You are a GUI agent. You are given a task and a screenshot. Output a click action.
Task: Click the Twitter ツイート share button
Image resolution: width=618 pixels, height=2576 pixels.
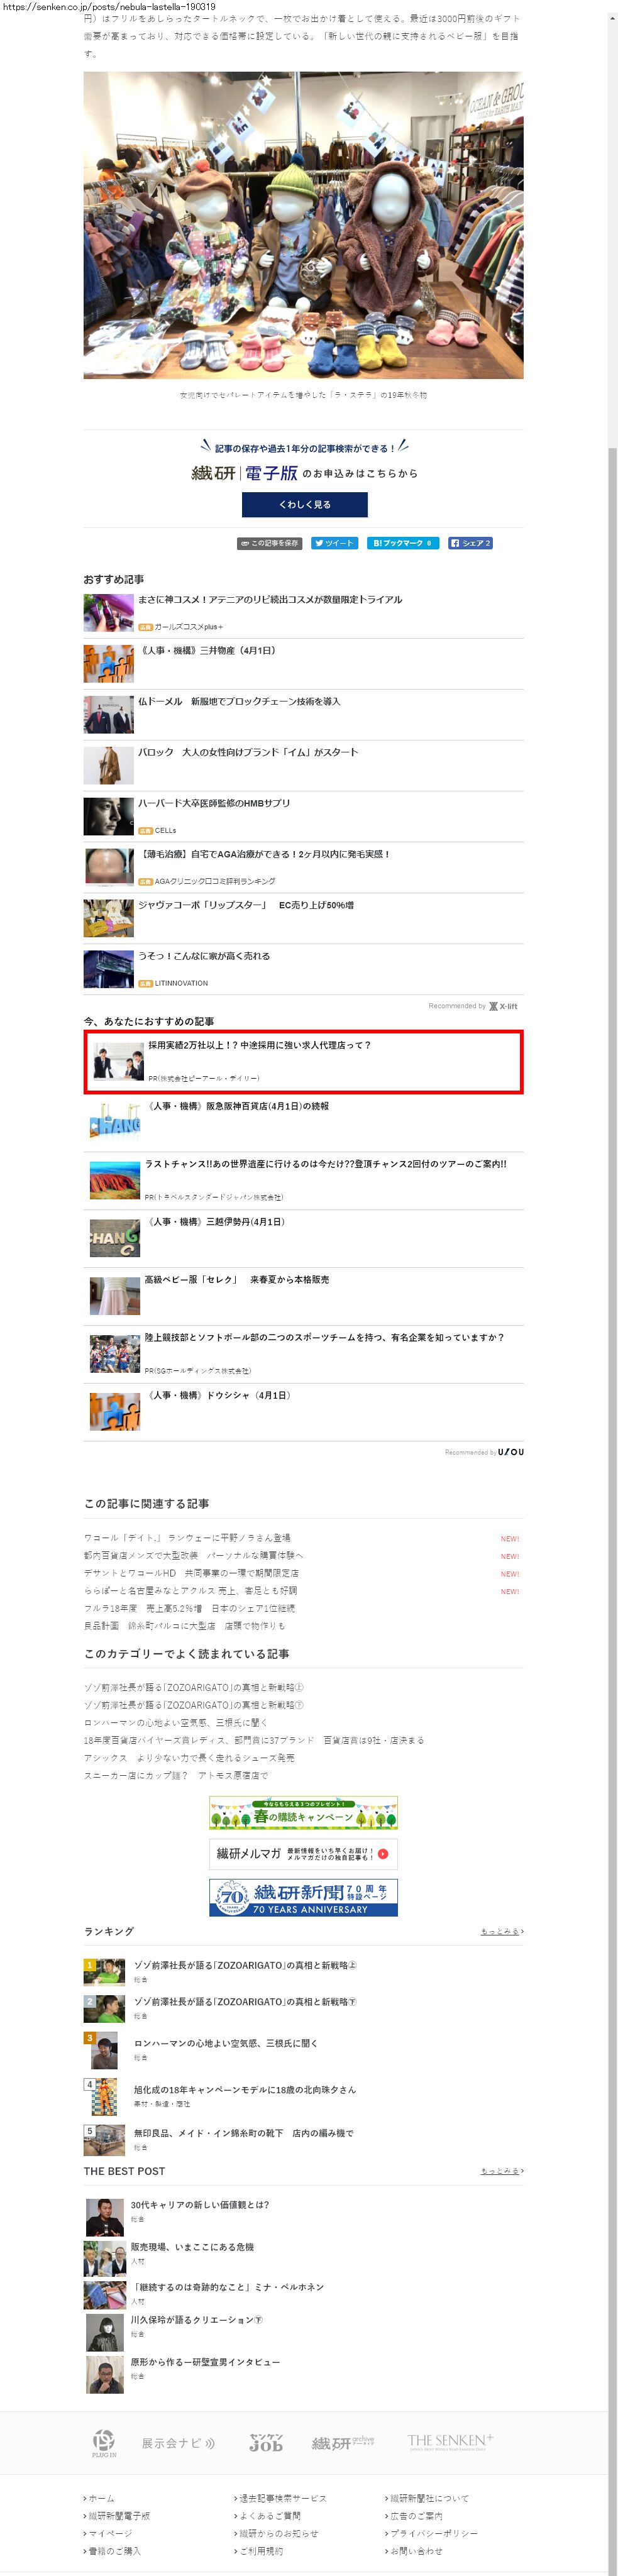[334, 543]
